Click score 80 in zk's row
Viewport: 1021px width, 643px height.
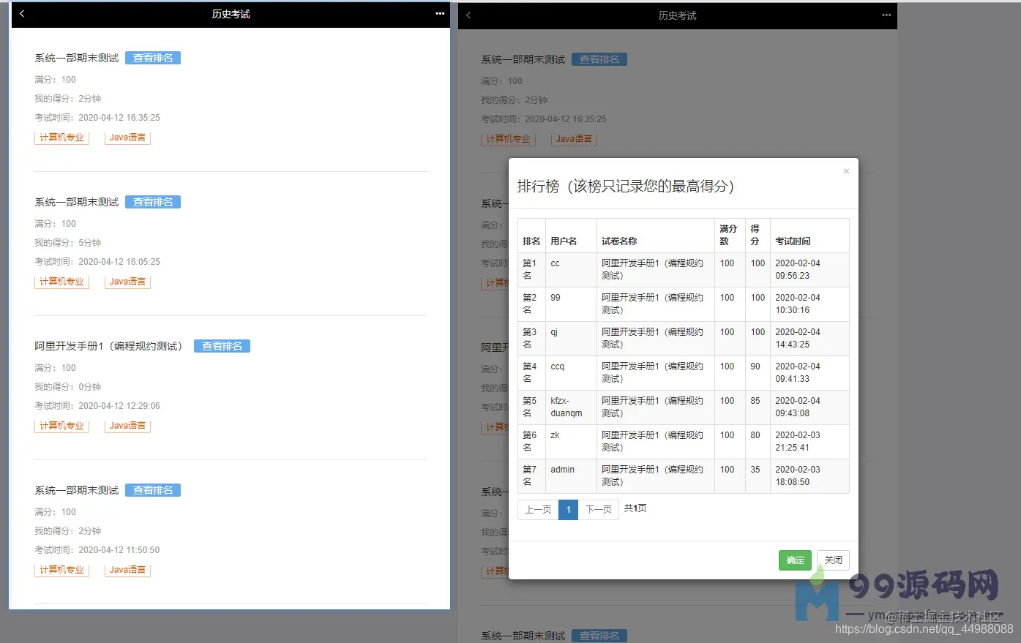click(755, 435)
